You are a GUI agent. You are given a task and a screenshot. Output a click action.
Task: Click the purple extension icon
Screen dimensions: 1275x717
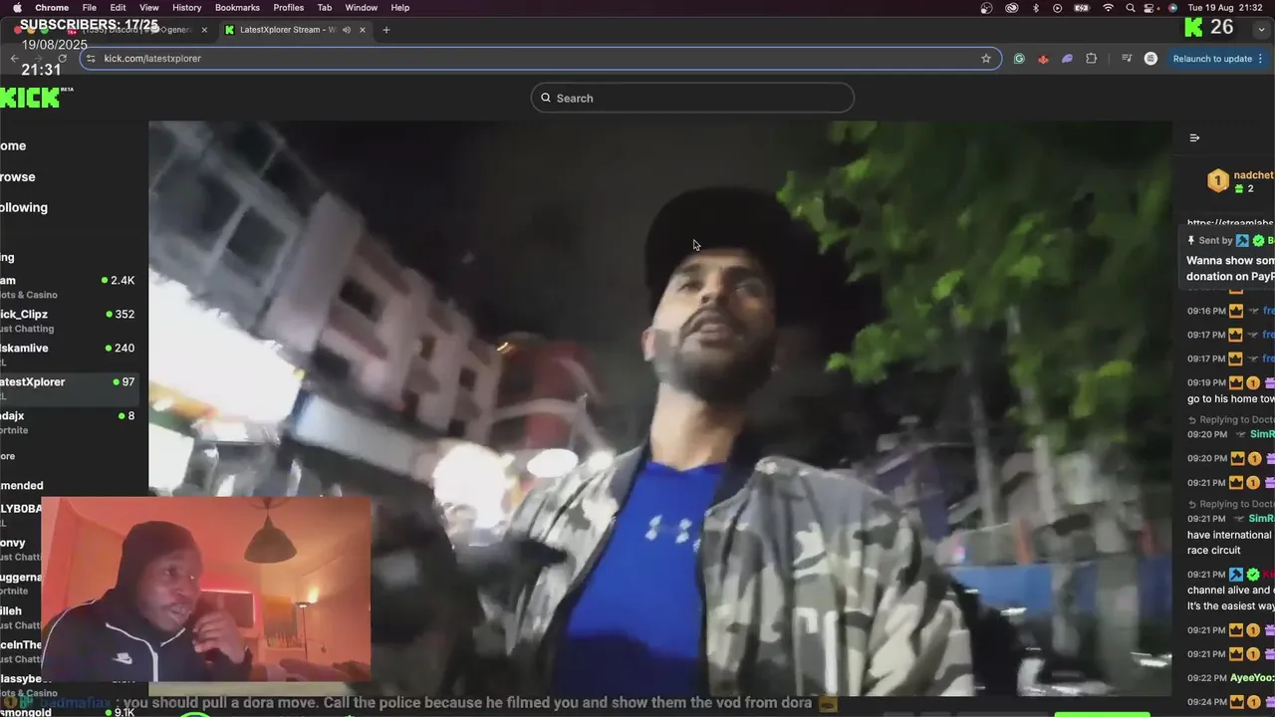click(1067, 59)
